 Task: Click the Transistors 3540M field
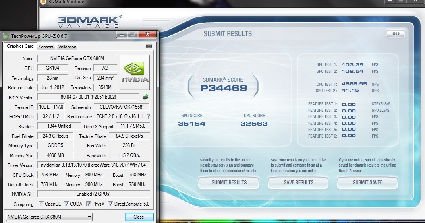coord(105,87)
